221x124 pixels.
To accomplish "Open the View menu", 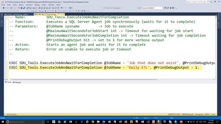I will [x=15, y=5].
